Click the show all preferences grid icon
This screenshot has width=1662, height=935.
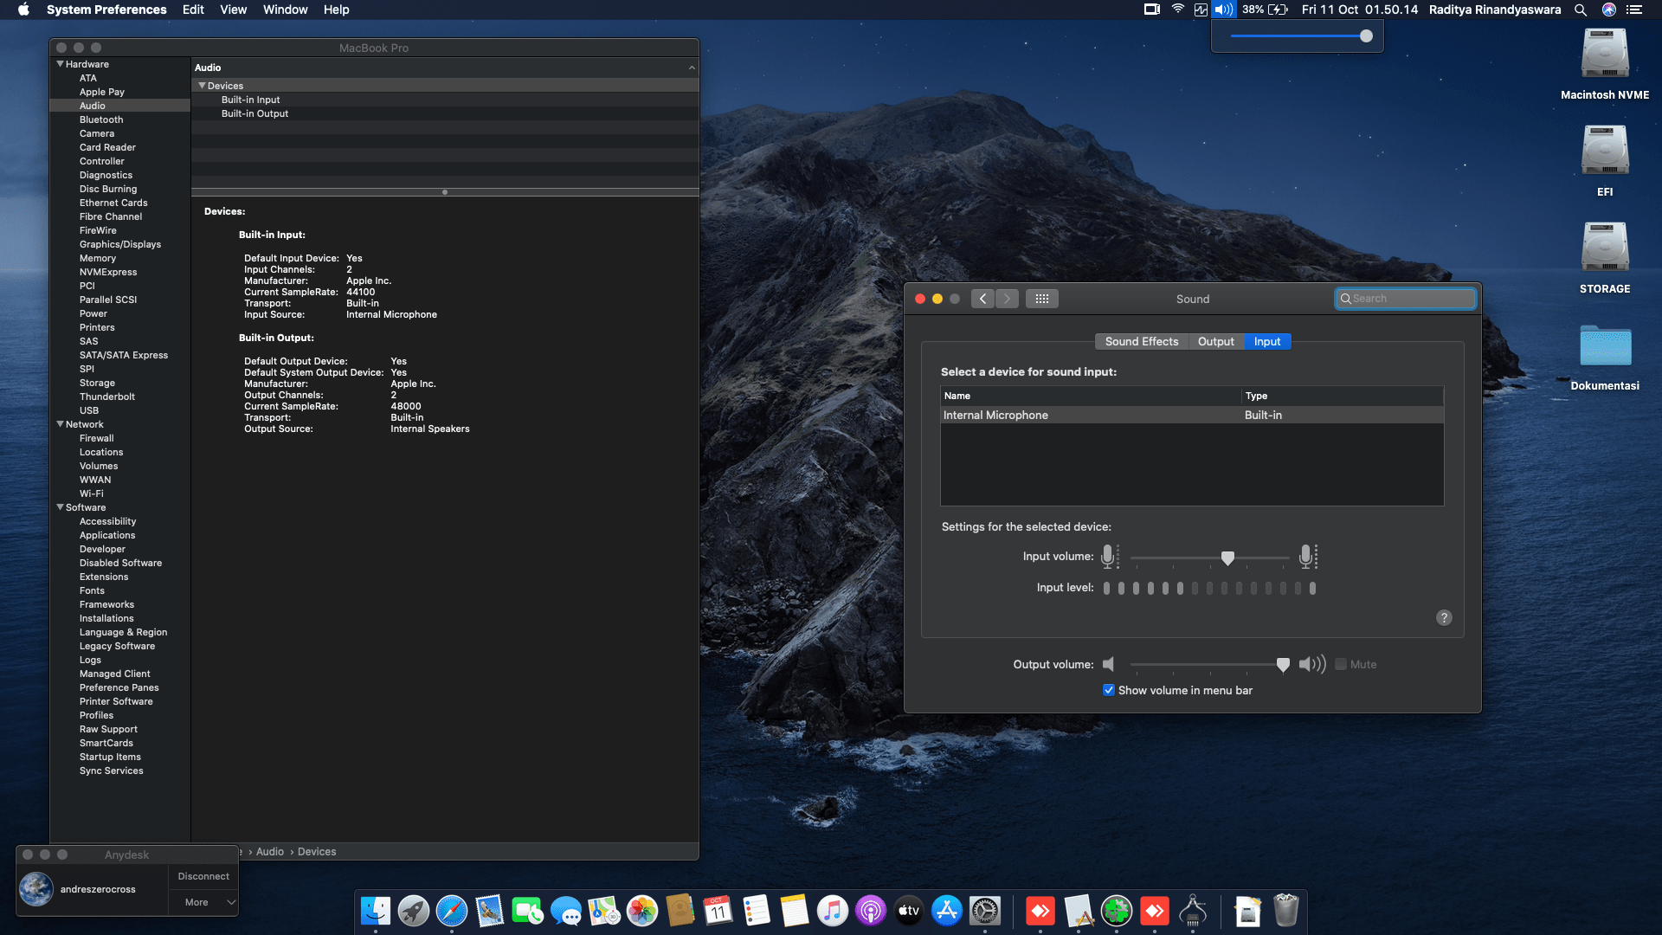pyautogui.click(x=1041, y=299)
